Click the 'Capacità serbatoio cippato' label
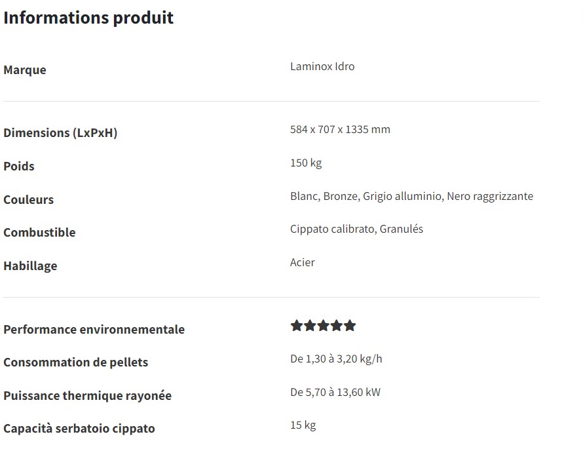Image resolution: width=583 pixels, height=451 pixels. [79, 429]
